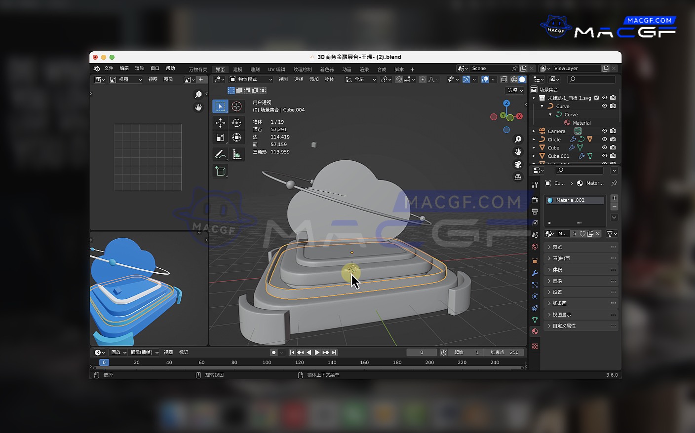The height and width of the screenshot is (433, 695).
Task: Uncheck the 未标题-1_画板 1.svg collection checkbox
Action: click(596, 98)
